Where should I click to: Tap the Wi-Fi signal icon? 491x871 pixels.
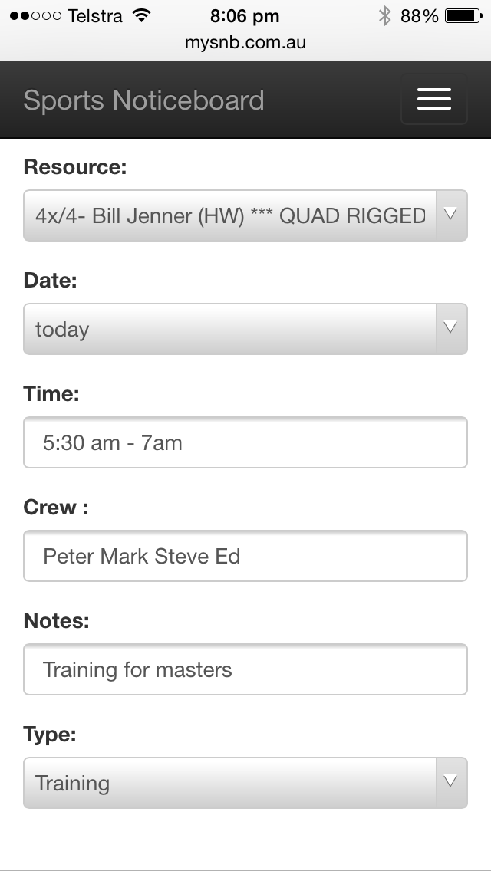pyautogui.click(x=141, y=15)
